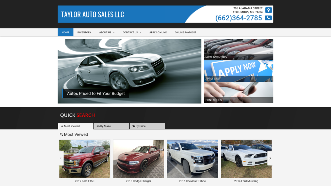The height and width of the screenshot is (186, 331).
Task: Call the (662)364-2785 phone number link
Action: [239, 18]
